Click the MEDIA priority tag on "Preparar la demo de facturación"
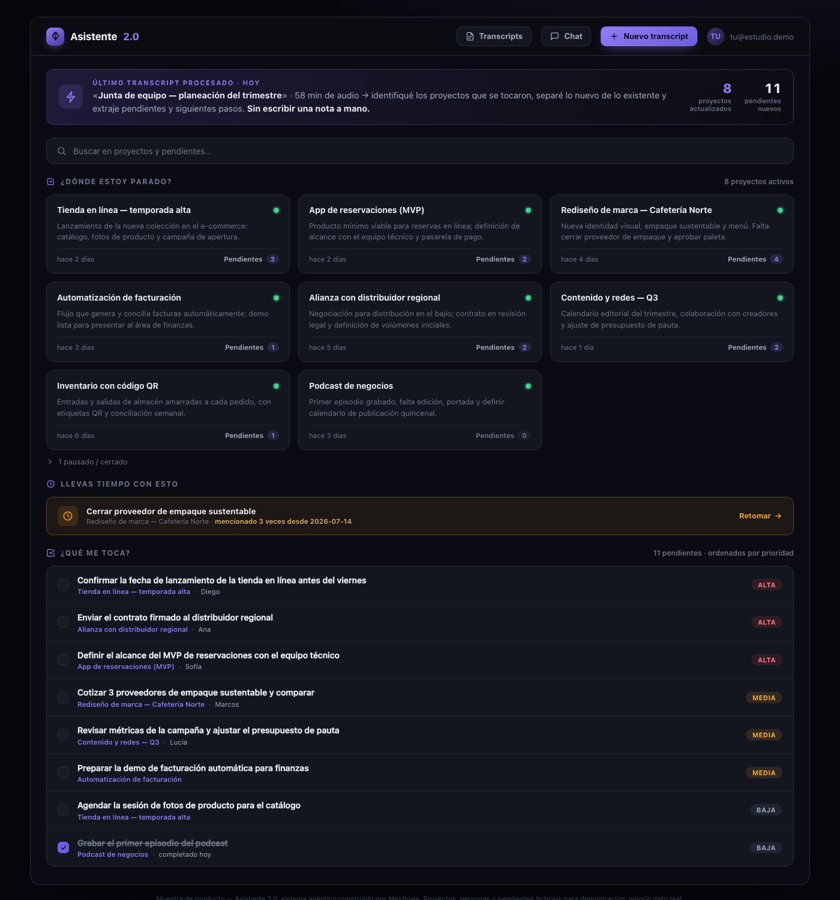 [x=764, y=773]
